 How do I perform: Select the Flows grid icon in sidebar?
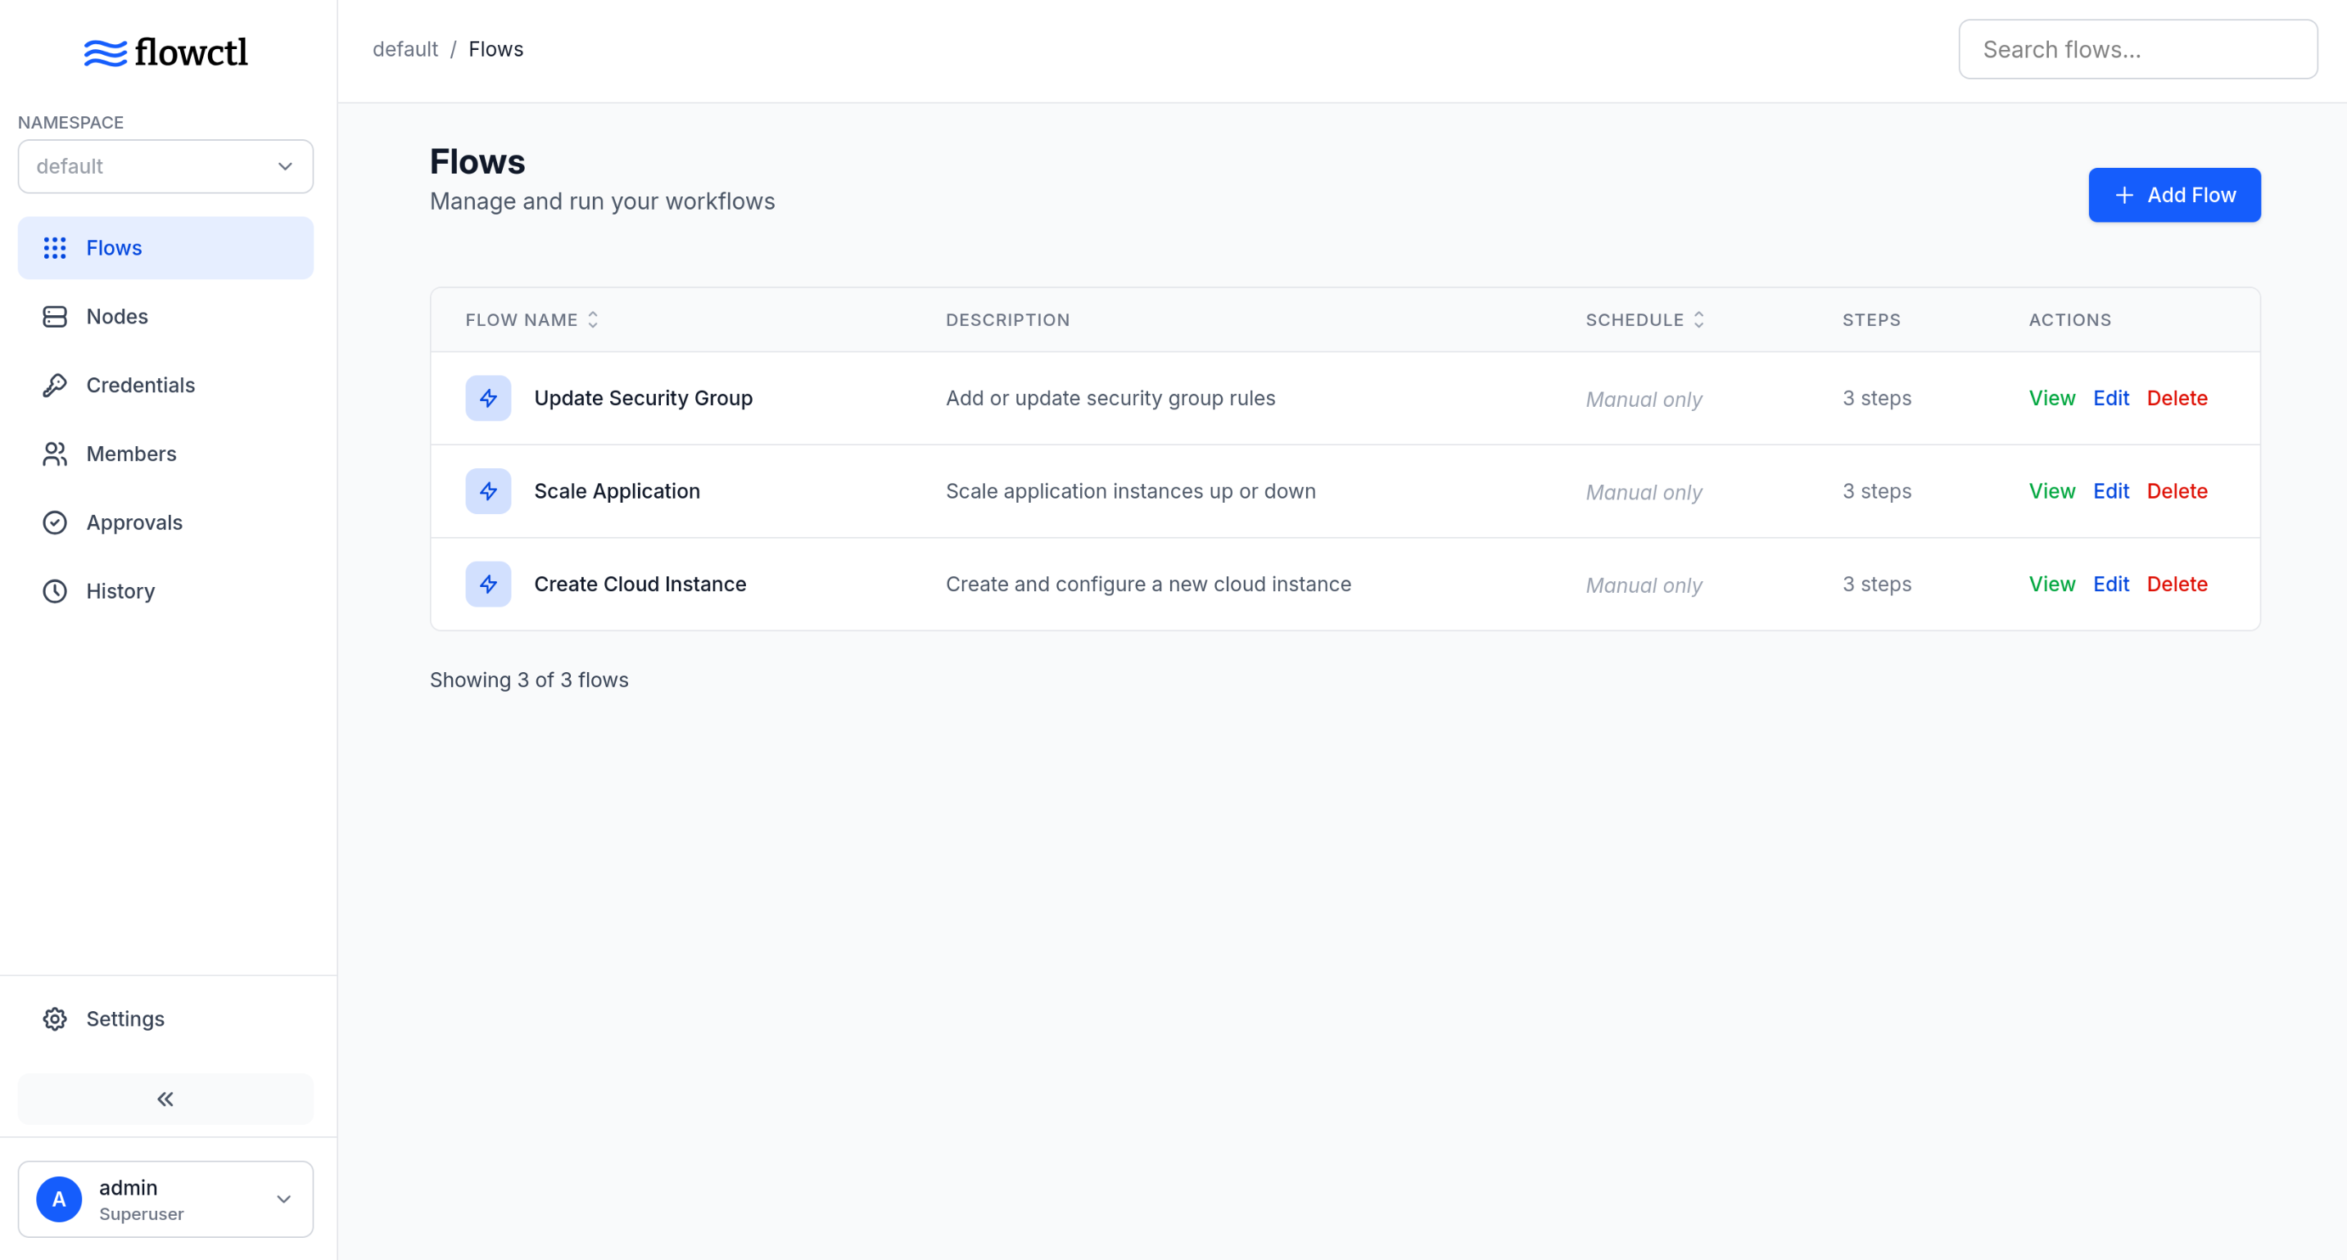(55, 247)
